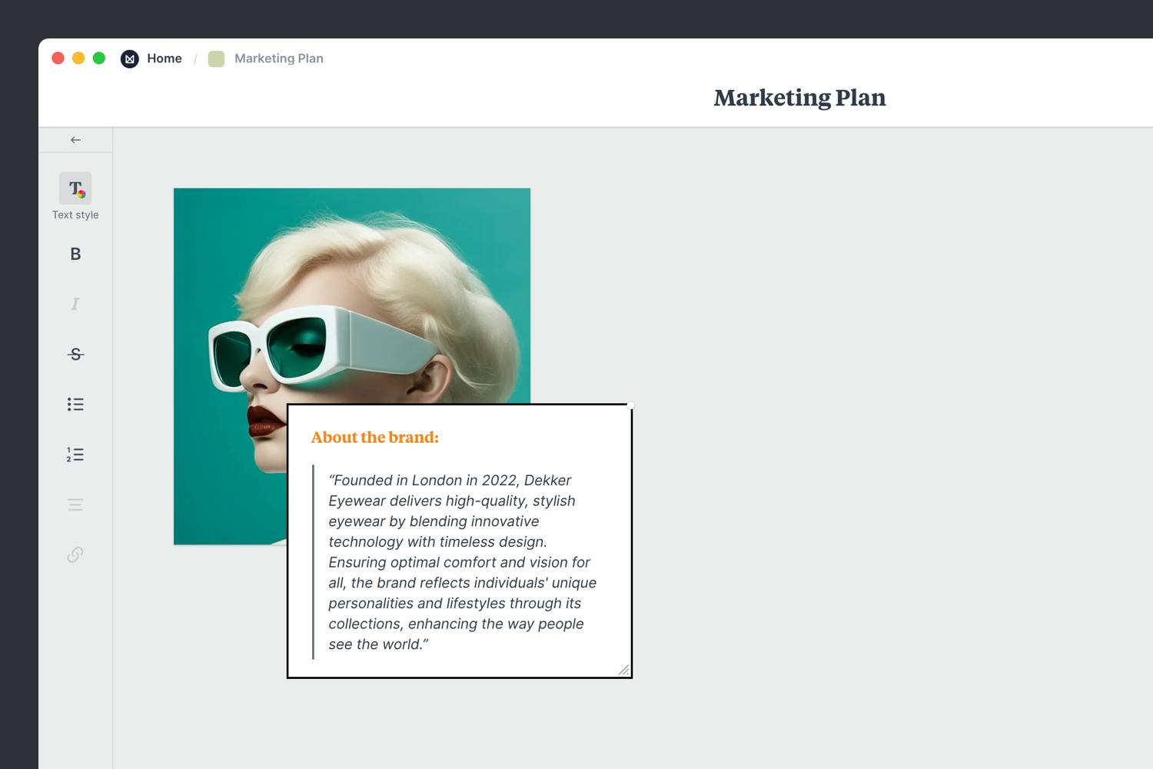Screen dimensions: 1153x769
Task: Open the text alignment option
Action: [x=75, y=504]
